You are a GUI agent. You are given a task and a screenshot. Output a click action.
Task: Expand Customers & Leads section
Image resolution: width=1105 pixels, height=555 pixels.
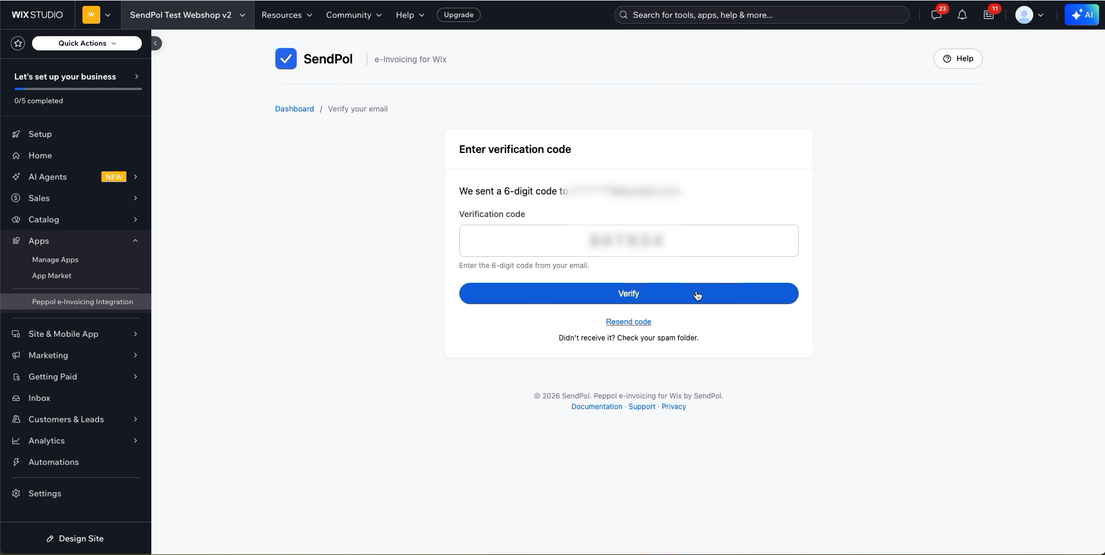coord(75,419)
